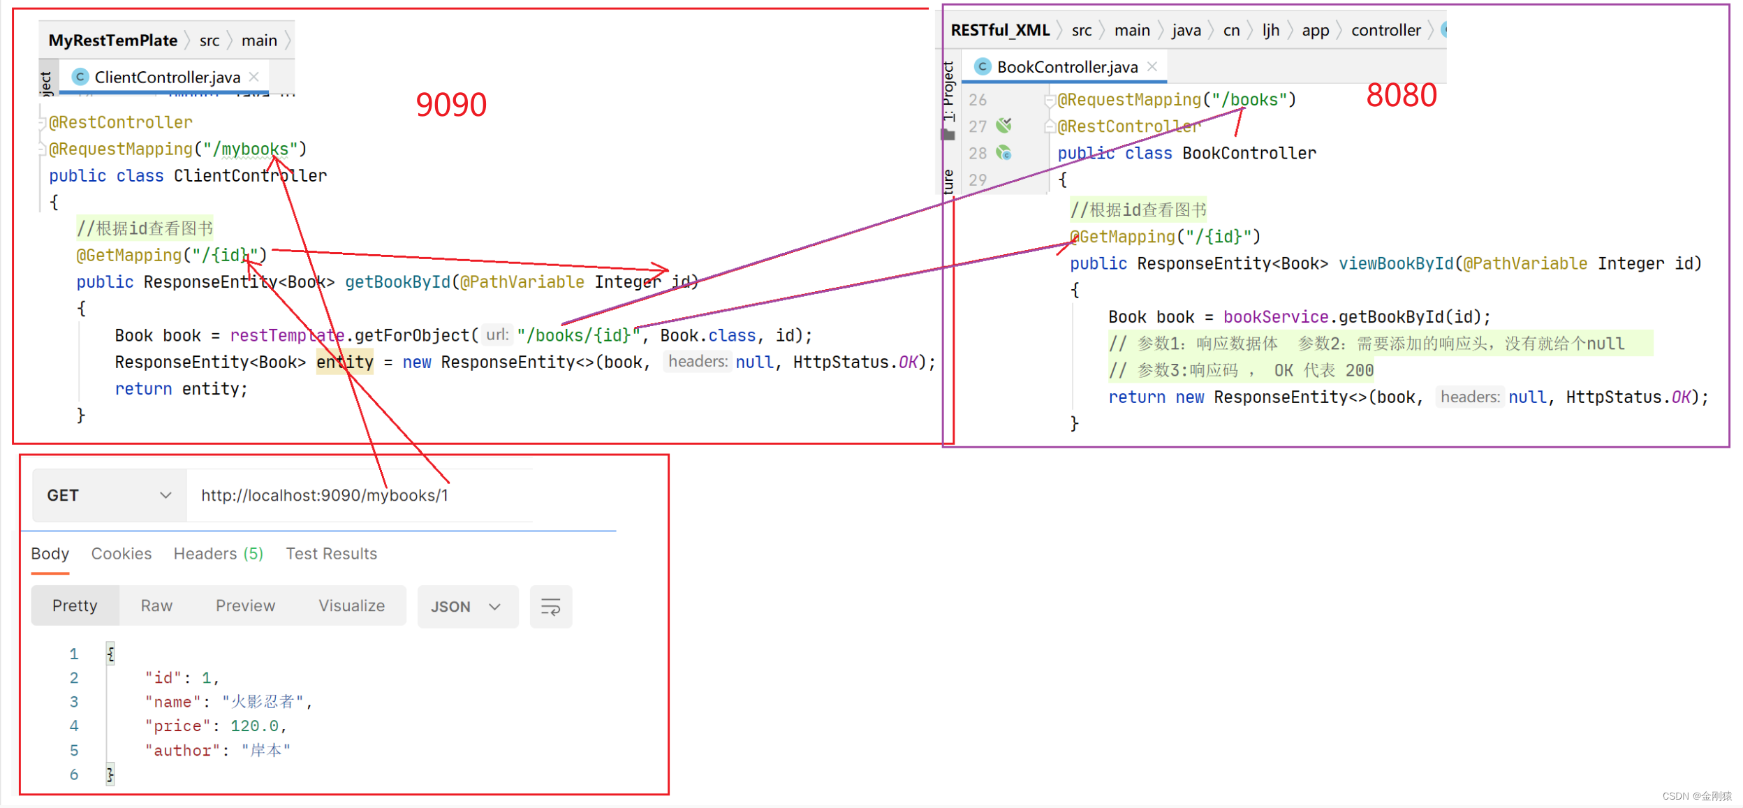
Task: Click line number 29 in gutter
Action: point(978,179)
